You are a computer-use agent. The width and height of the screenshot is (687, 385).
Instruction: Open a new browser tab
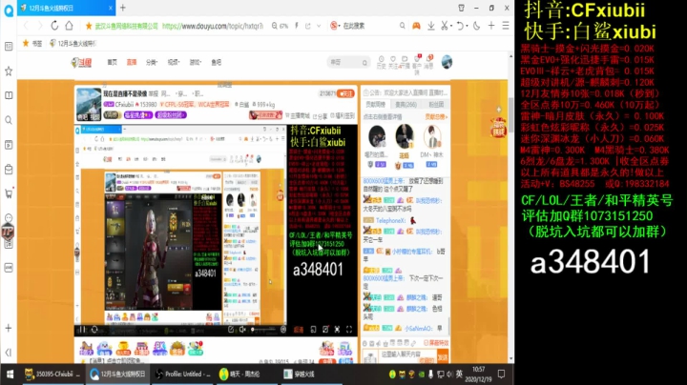(x=123, y=8)
